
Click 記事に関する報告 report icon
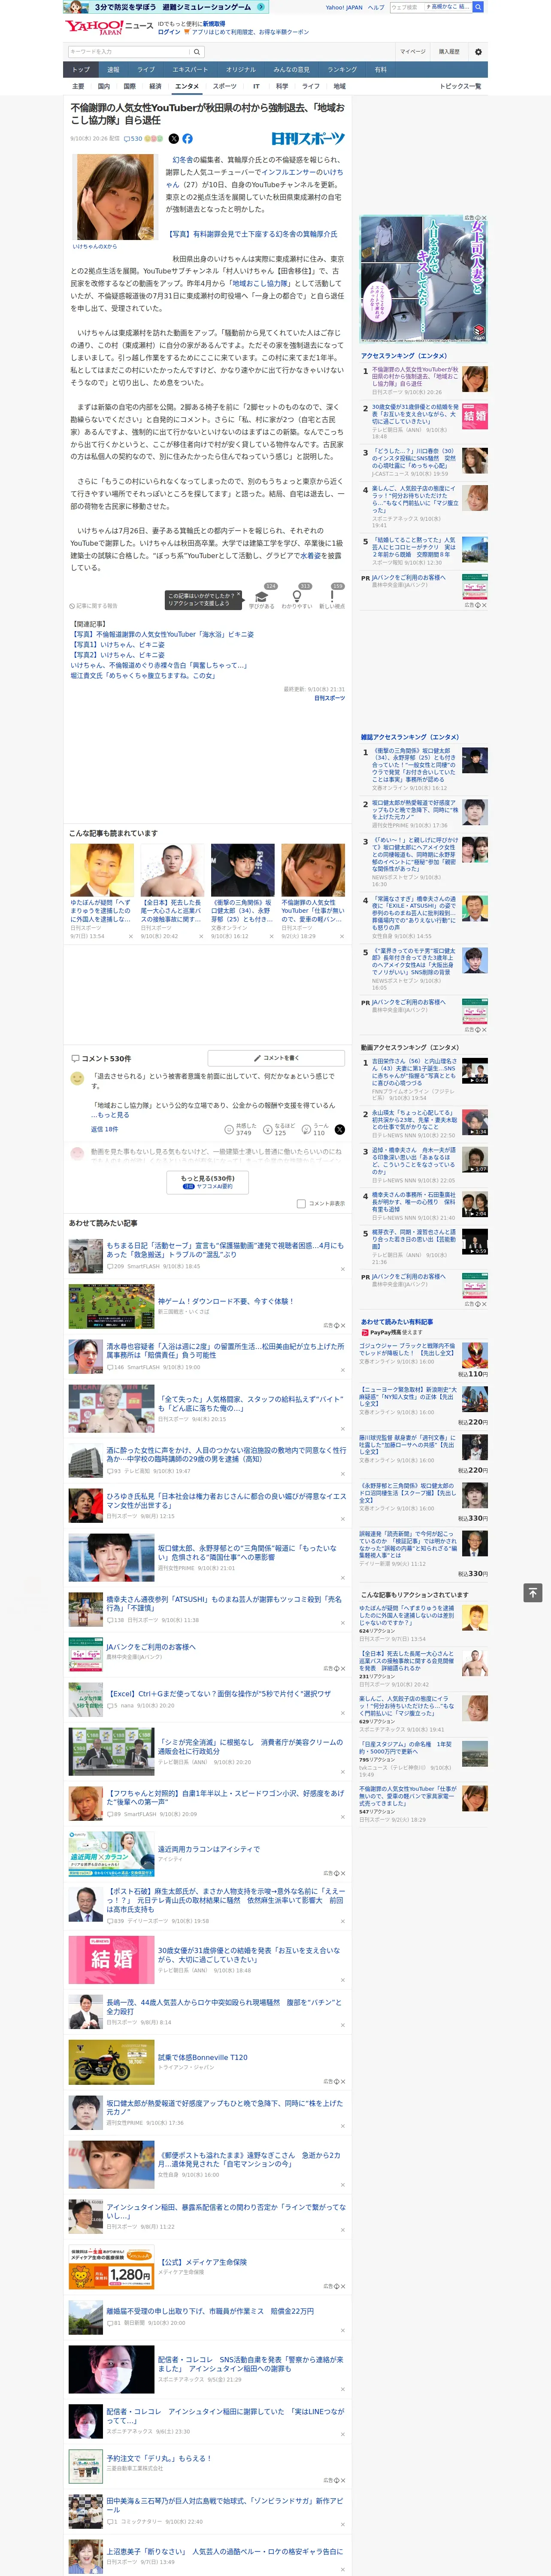tap(94, 606)
